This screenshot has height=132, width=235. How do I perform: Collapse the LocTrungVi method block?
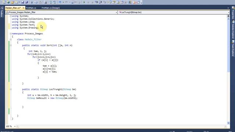11,89
